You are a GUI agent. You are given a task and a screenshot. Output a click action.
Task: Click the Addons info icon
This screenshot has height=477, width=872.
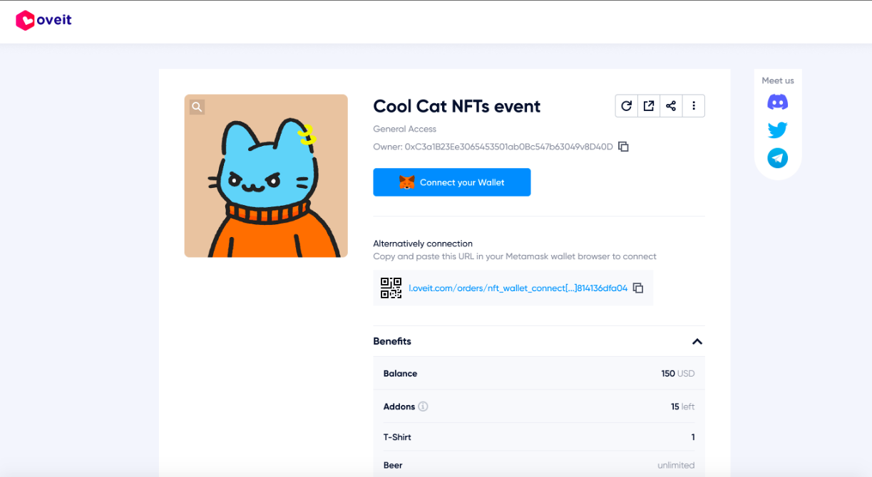(x=423, y=407)
